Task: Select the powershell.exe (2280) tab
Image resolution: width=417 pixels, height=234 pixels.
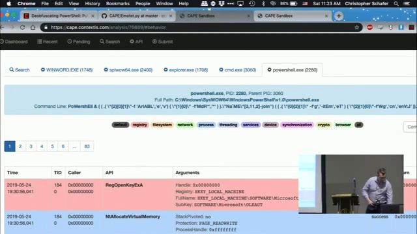Action: point(293,70)
